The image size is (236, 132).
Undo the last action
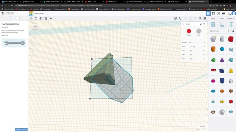coord(51,18)
